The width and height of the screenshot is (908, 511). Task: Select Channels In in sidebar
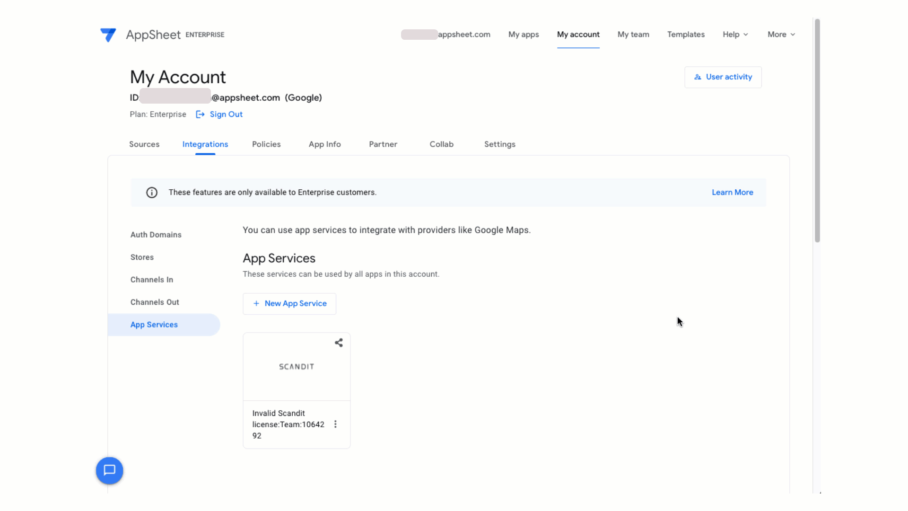152,280
